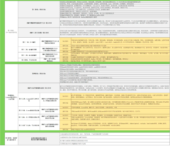Screen dimensions: 170x146
Task: Select the '掌握Linux字符设备驱动的编写' goal row
Action: coord(115,74)
